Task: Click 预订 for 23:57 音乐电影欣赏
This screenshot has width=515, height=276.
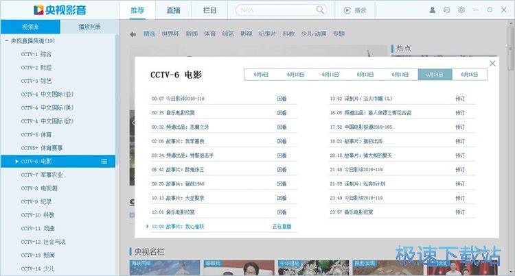Action: (x=460, y=212)
